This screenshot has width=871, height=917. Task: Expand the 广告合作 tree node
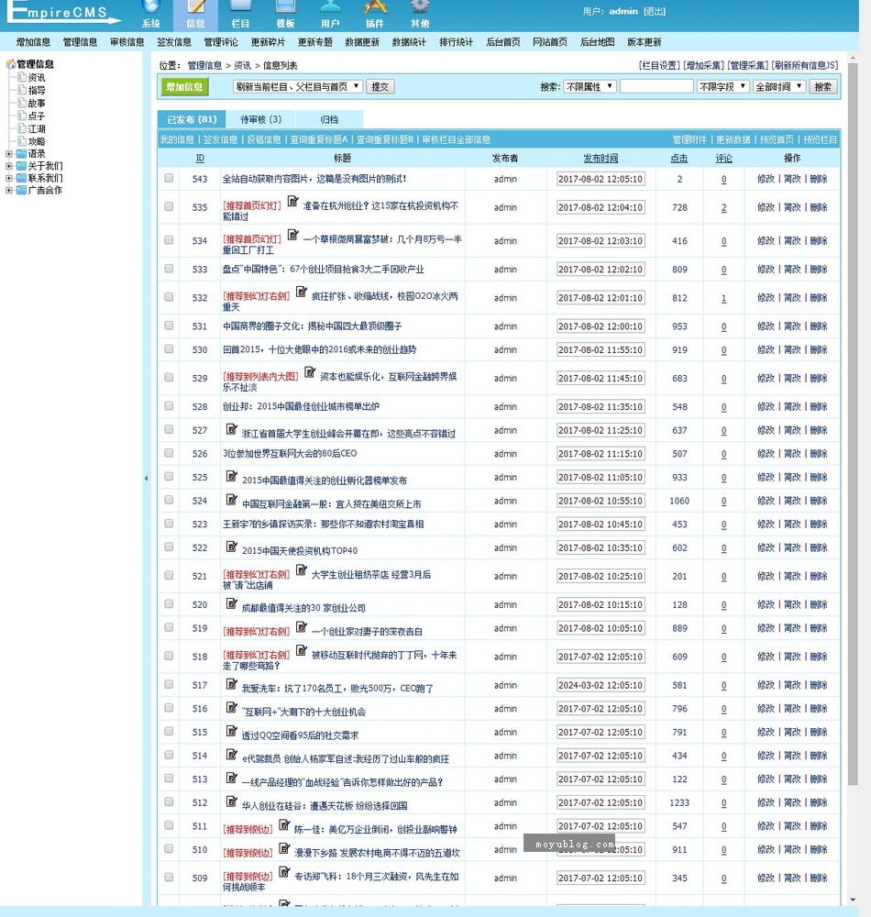9,190
